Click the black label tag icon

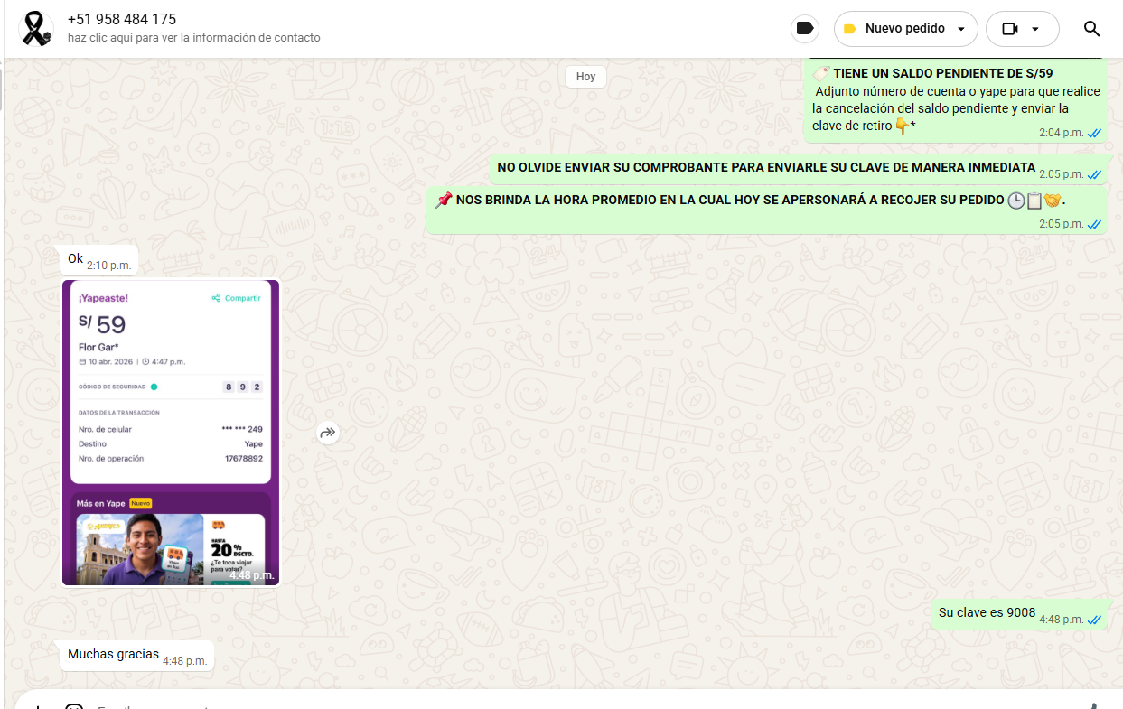(x=804, y=29)
